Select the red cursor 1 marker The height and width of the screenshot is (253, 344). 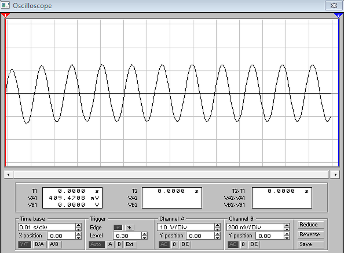[x=5, y=15]
